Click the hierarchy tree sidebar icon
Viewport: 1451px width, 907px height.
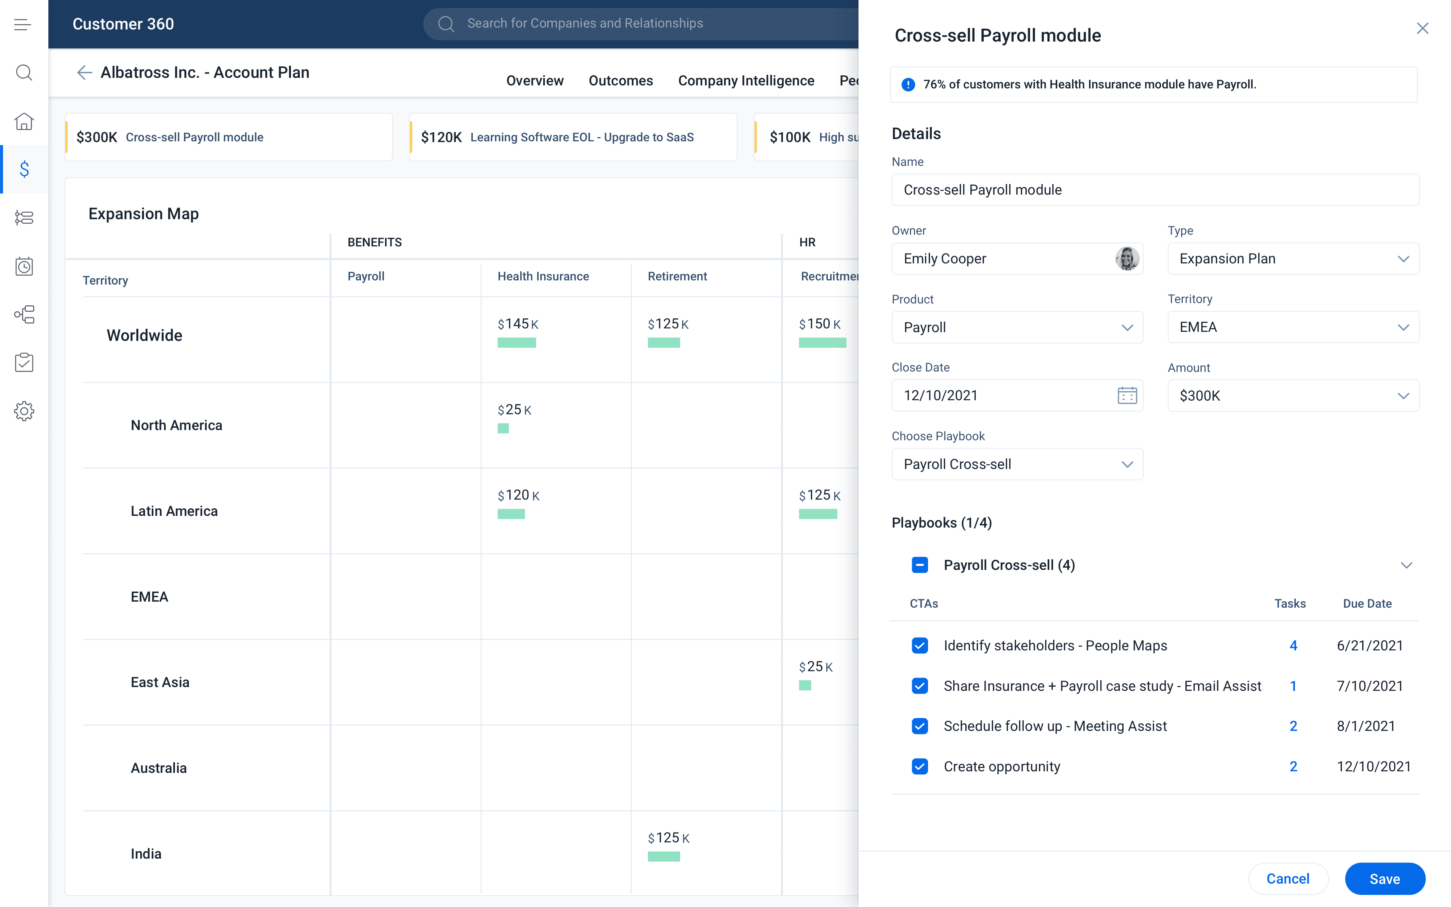click(24, 314)
